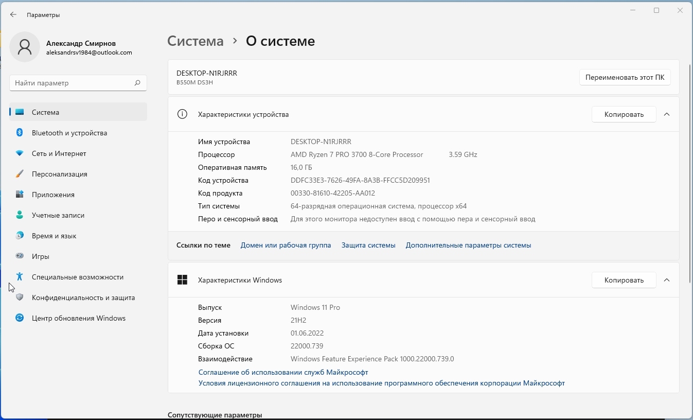Select Время и язык

pyautogui.click(x=78, y=236)
